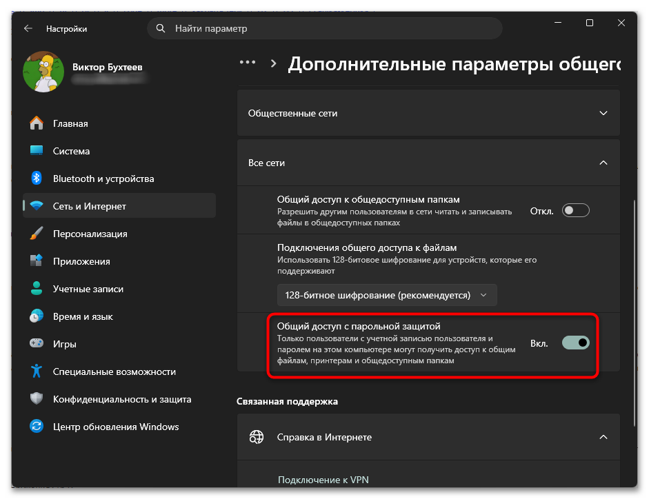
Task: Click Viktor Bukhteev's Homer avatar picture
Action: pyautogui.click(x=43, y=72)
